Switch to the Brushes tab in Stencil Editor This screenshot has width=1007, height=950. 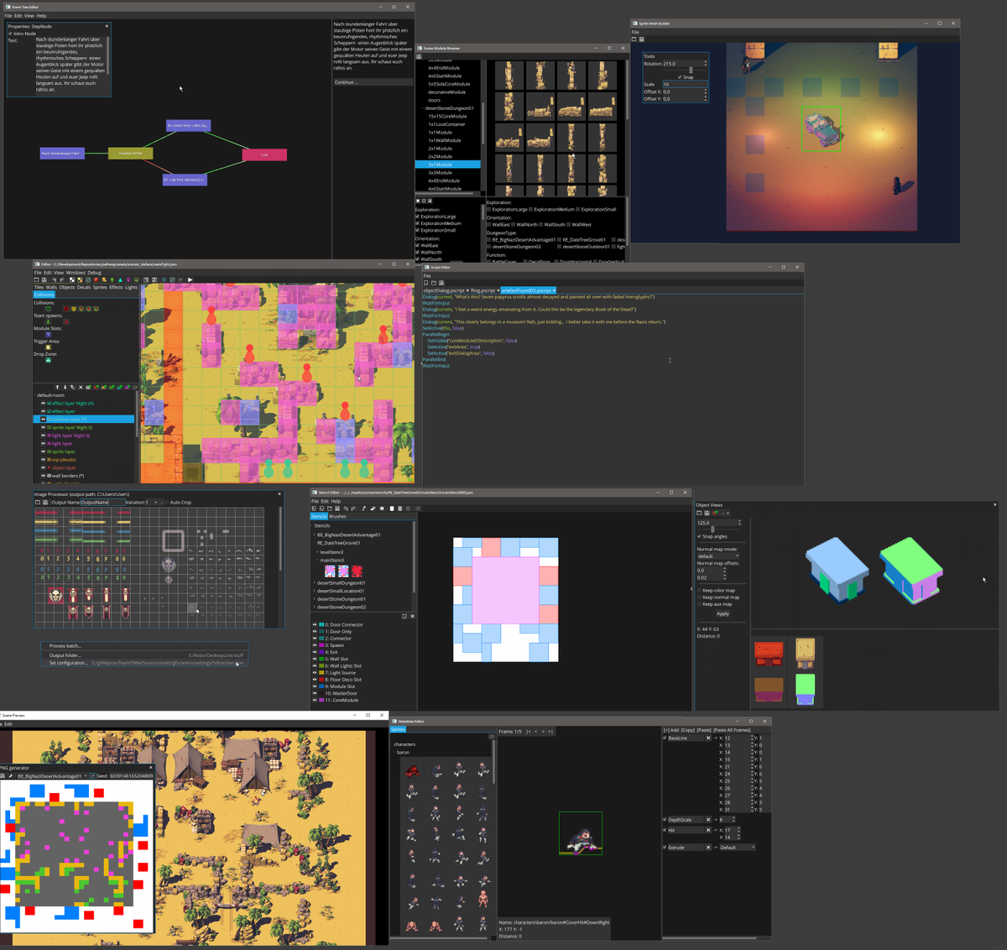(x=337, y=516)
